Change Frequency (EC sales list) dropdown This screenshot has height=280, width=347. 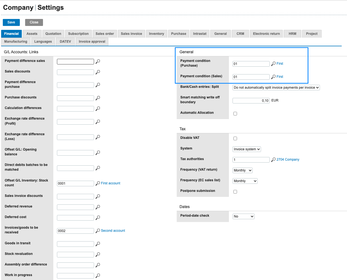tap(245, 181)
